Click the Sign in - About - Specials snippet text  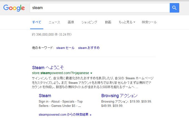pyautogui.click(x=61, y=104)
